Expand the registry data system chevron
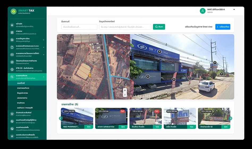The image size is (252, 149). (x=44, y=40)
